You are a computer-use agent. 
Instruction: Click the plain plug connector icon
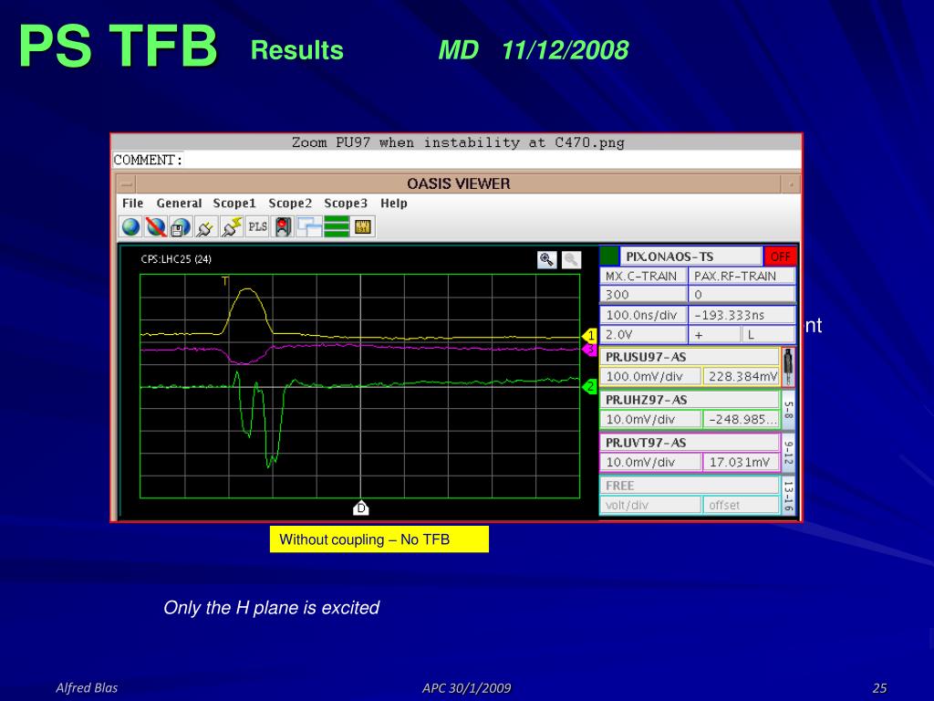tap(205, 227)
